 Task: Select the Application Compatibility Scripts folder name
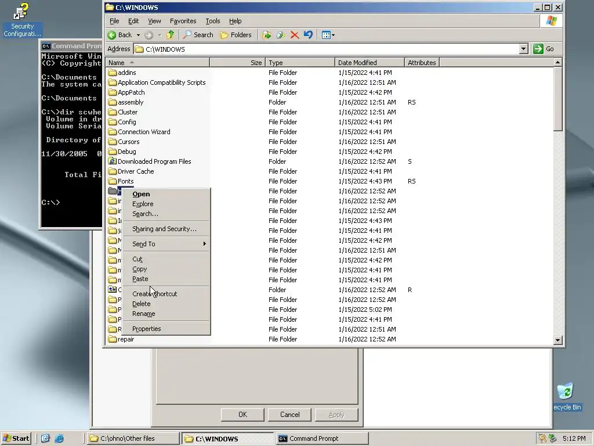point(162,82)
